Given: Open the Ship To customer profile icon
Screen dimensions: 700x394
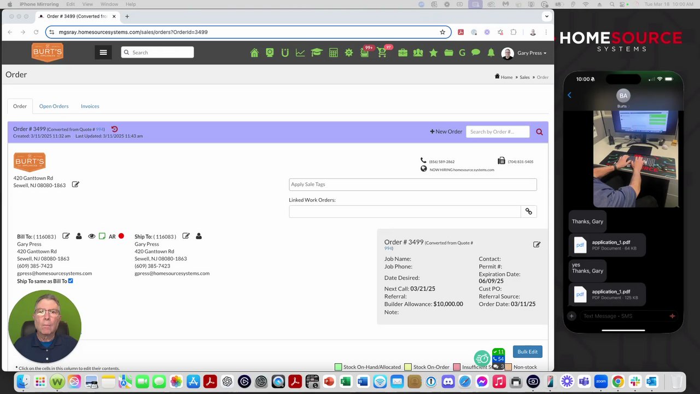Looking at the screenshot, I should tap(199, 236).
